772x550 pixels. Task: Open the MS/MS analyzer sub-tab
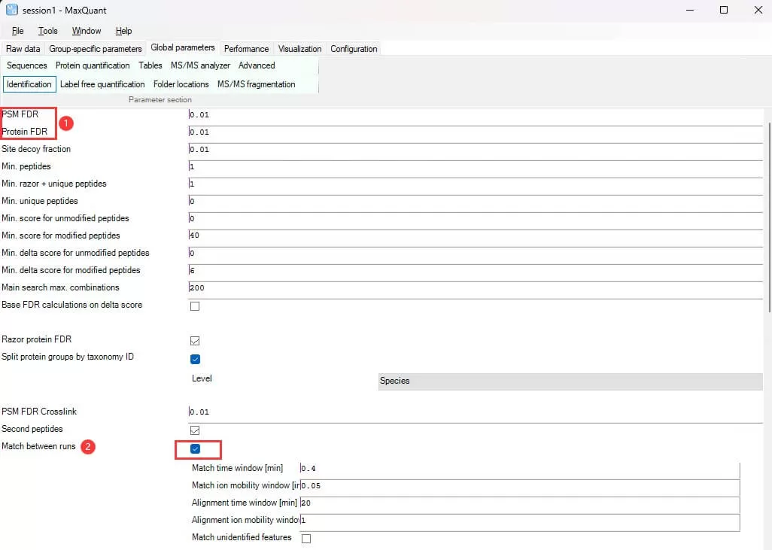click(200, 65)
